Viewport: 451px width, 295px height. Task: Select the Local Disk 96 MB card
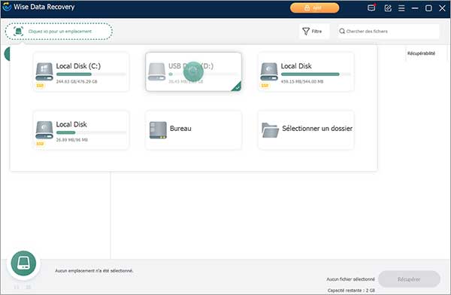tap(81, 130)
